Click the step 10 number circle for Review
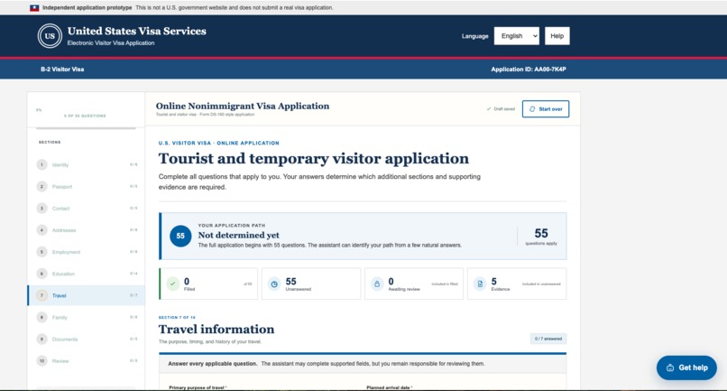Screen dimensions: 727x391 click(x=41, y=361)
